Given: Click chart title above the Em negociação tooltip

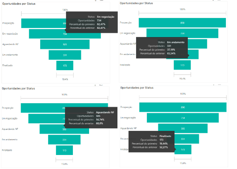Looking at the screenshot, I should 19,4.
